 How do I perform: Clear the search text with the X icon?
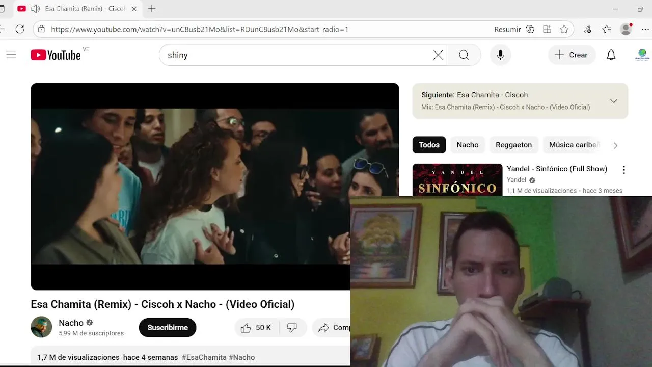tap(438, 55)
